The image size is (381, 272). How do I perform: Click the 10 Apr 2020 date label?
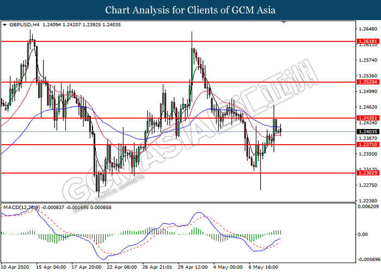click(x=15, y=267)
